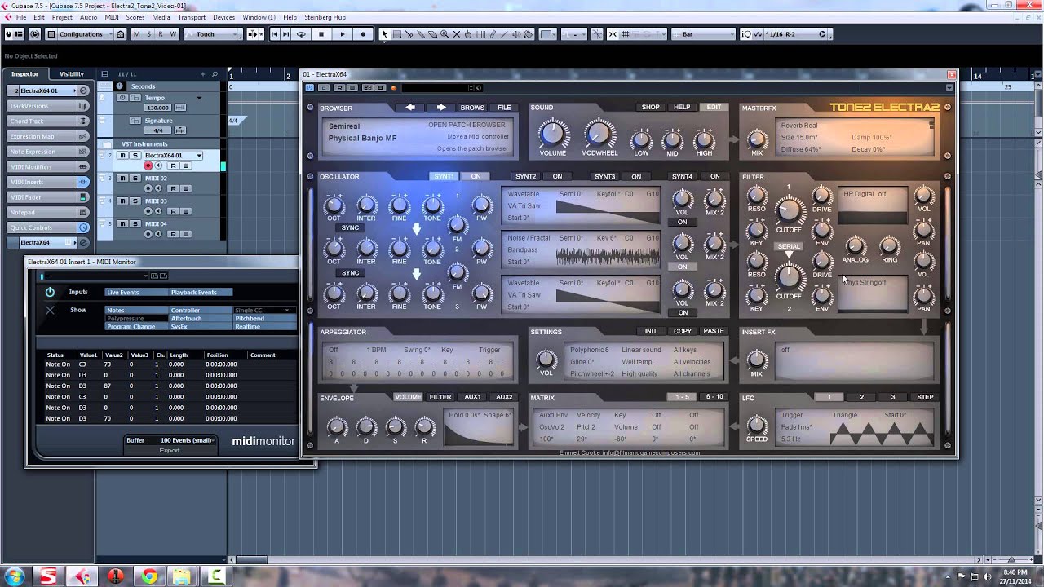Viewport: 1044px width, 587px height.
Task: Click the INIT button in Settings section
Action: 651,331
